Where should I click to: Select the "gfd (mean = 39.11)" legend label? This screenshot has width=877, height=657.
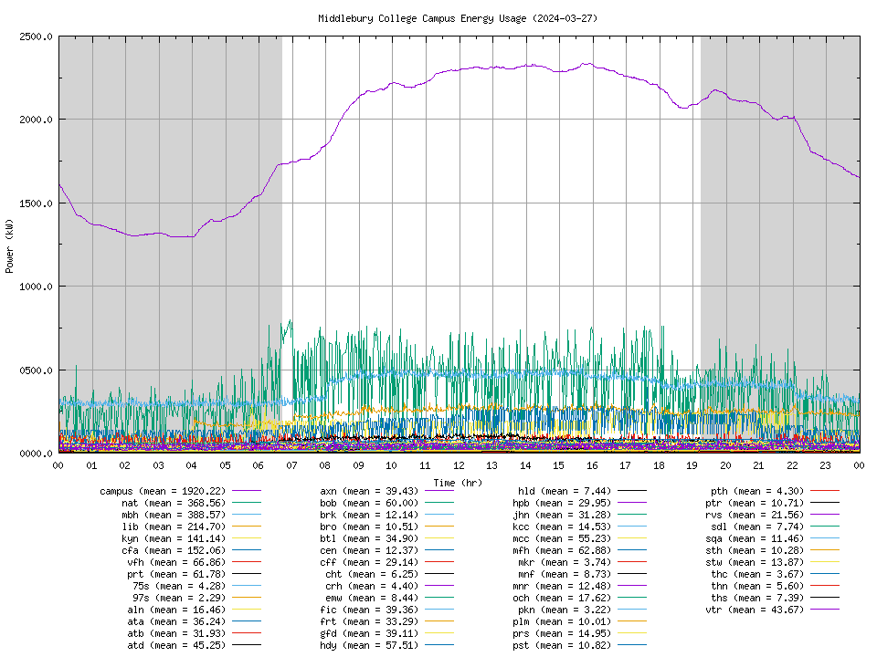[369, 633]
